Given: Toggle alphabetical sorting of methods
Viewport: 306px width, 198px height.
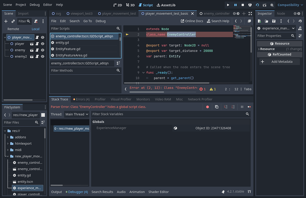Looking at the screenshot, I should coord(118,63).
